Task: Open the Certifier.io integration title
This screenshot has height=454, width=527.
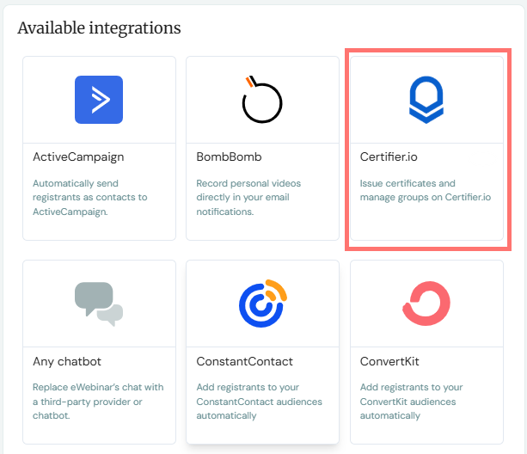Action: click(389, 157)
